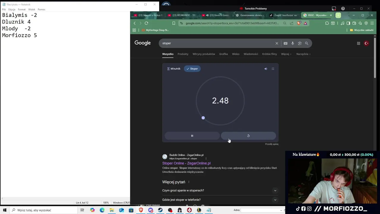The width and height of the screenshot is (380, 214).
Task: Close the active Google search tab
Action: point(331,15)
